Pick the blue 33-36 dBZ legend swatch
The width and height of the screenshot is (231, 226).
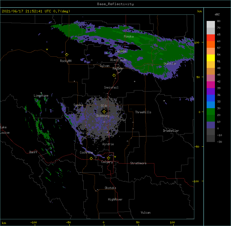coord(211,98)
